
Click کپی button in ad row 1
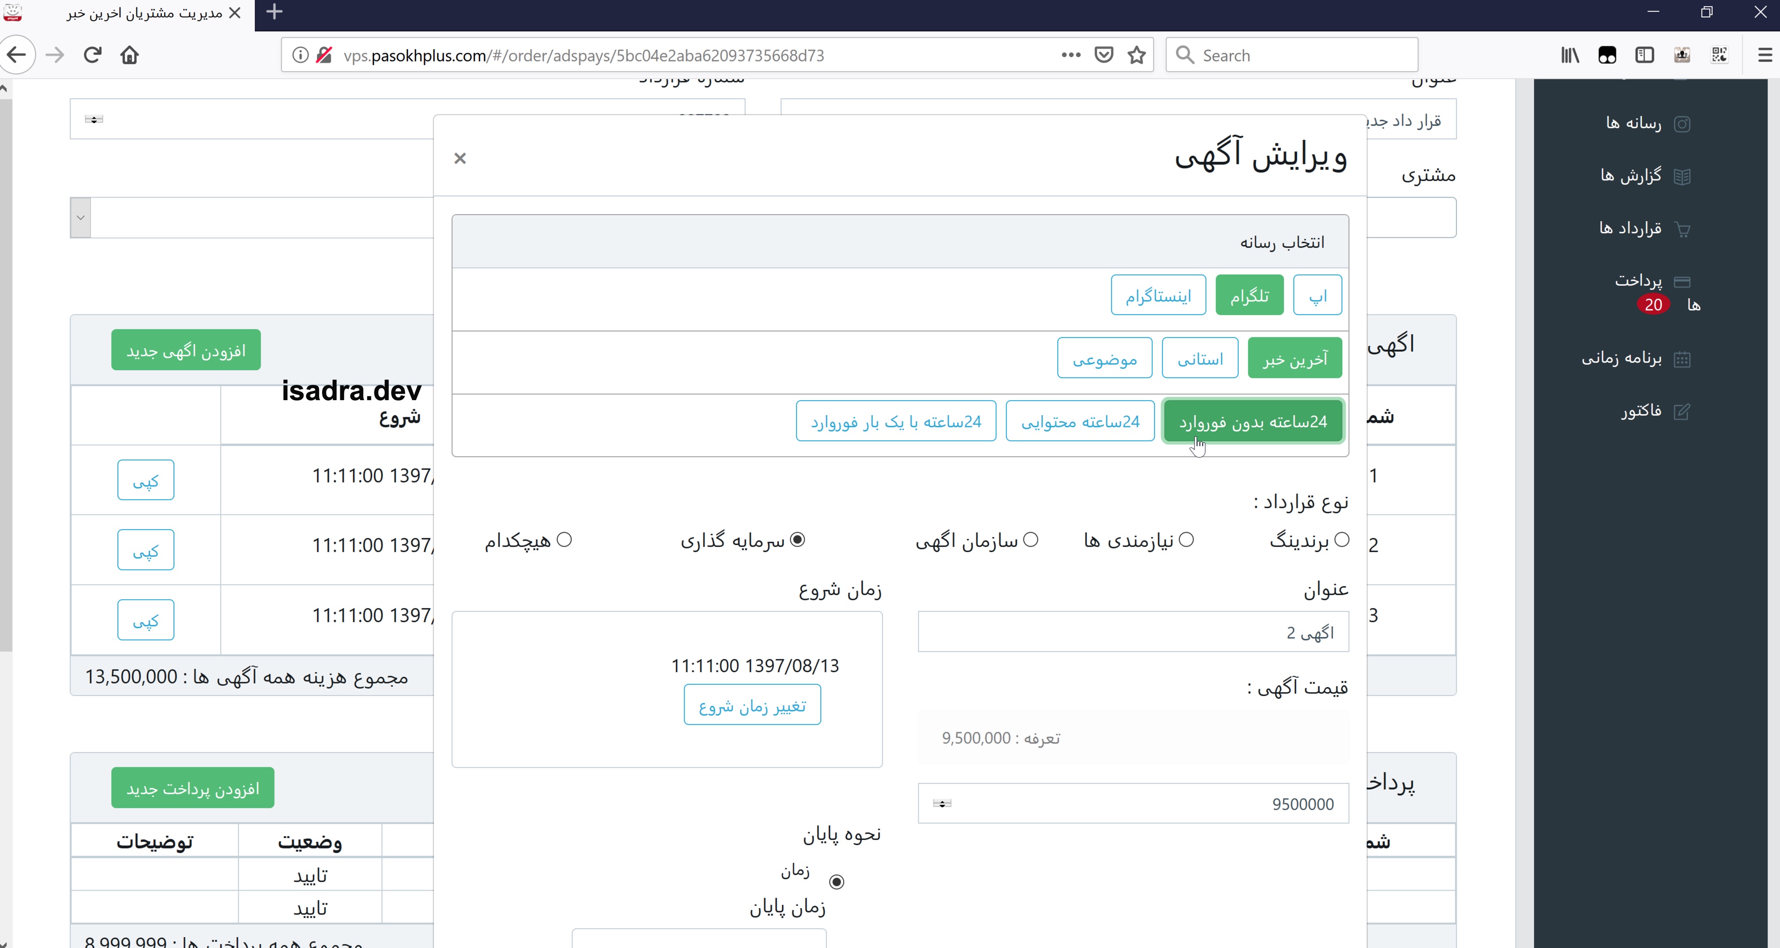pyautogui.click(x=145, y=480)
